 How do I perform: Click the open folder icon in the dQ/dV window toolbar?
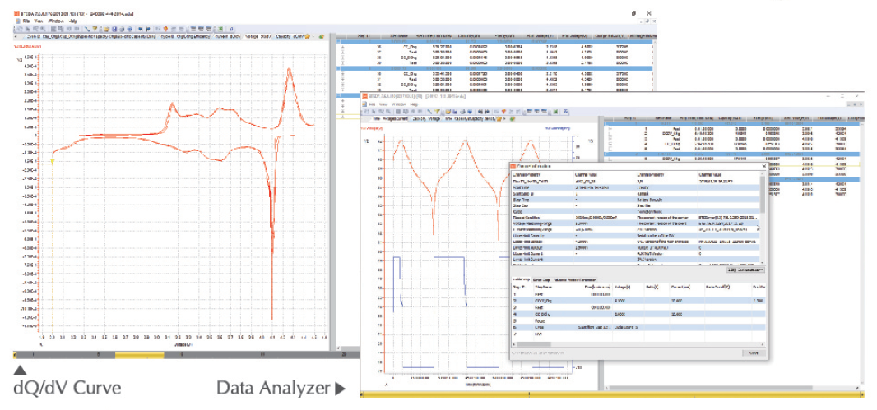point(106,29)
